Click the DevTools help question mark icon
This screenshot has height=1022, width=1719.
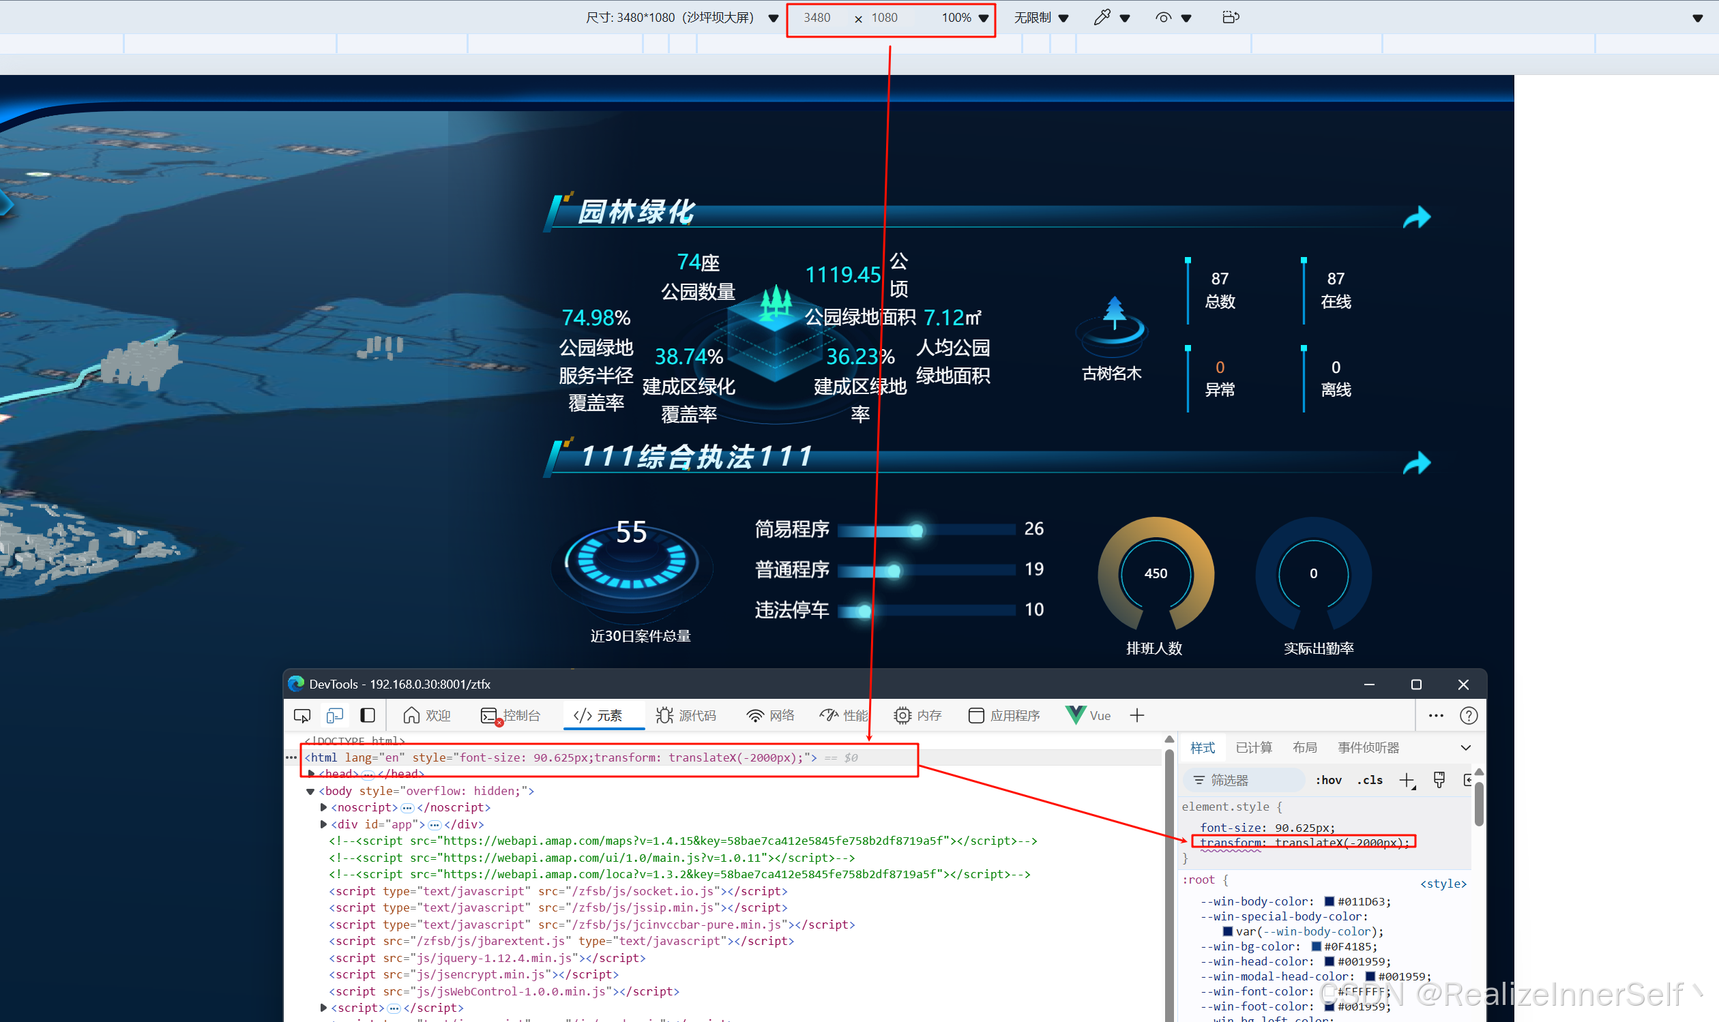[1468, 716]
